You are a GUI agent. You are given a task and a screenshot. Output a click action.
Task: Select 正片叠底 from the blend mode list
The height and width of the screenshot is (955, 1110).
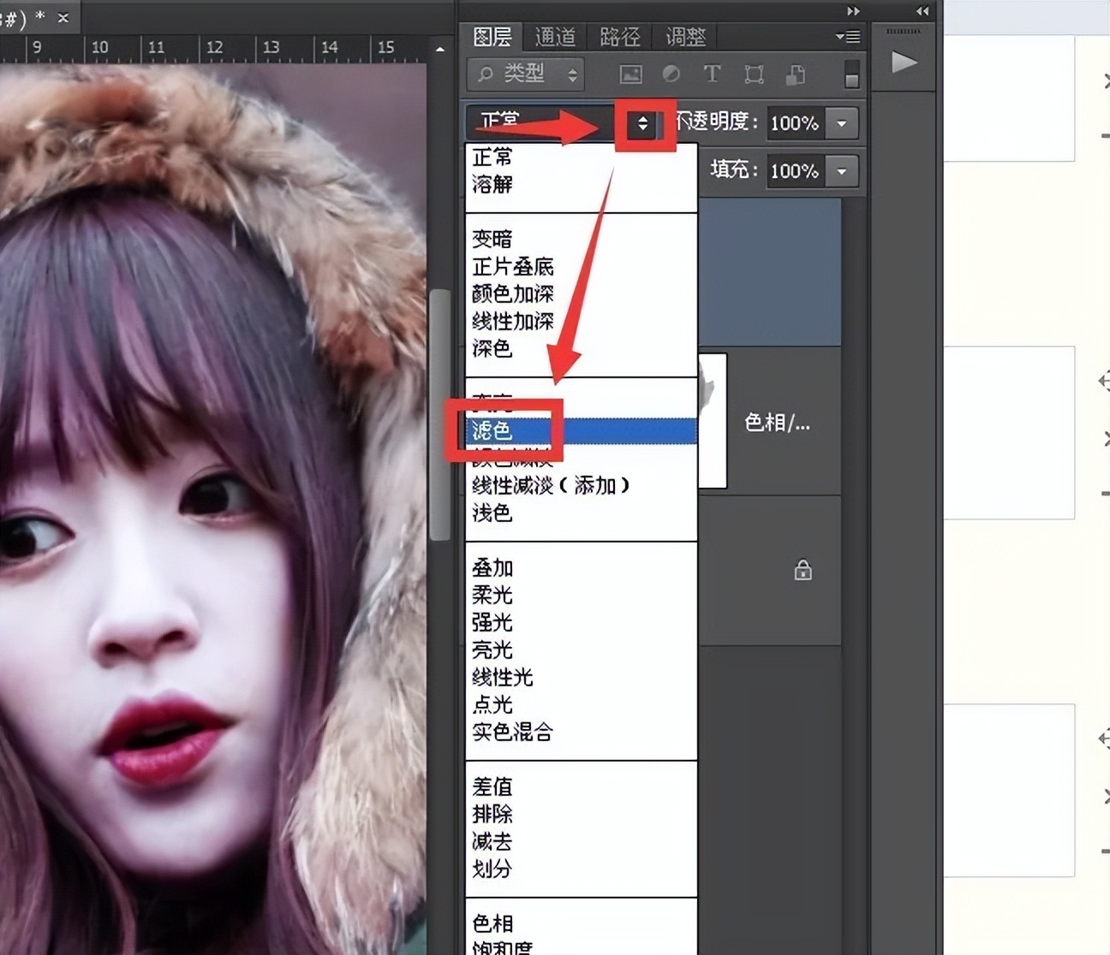[x=511, y=266]
